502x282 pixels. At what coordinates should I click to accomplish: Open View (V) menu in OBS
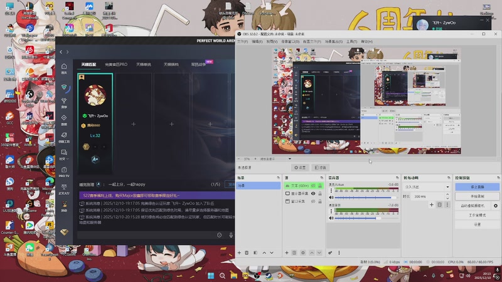272,41
